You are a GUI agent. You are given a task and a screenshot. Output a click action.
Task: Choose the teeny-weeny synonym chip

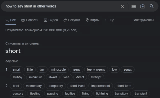point(96,70)
